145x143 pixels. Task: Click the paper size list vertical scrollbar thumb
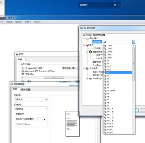134,64
